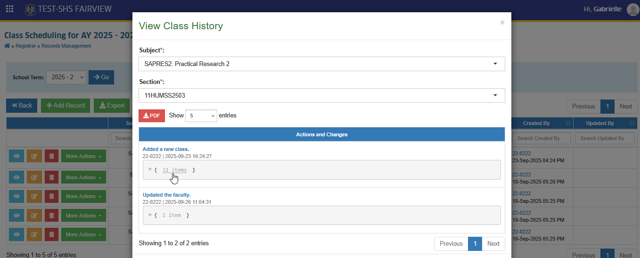640x258 pixels.
Task: Open More Actions for the fourth row
Action: click(83, 216)
